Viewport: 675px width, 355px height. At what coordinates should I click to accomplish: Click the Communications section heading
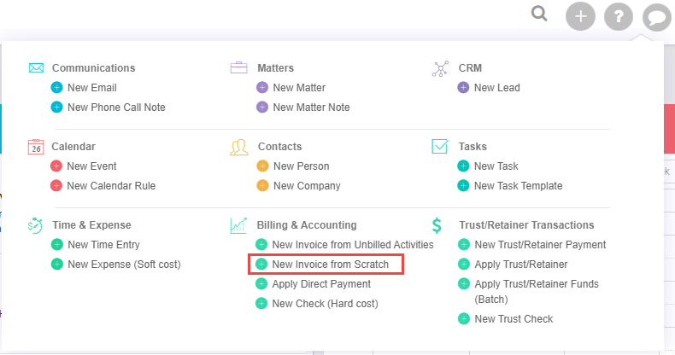tap(93, 68)
